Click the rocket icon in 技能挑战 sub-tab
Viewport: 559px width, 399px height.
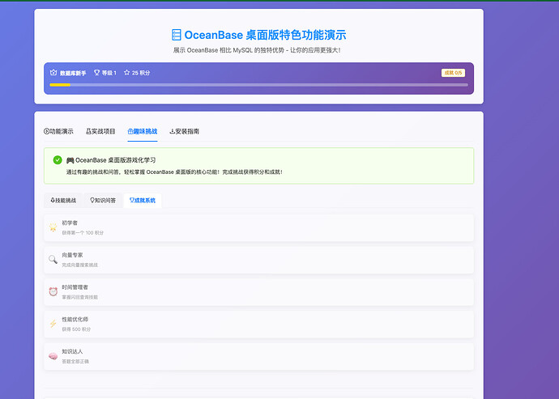pyautogui.click(x=53, y=200)
